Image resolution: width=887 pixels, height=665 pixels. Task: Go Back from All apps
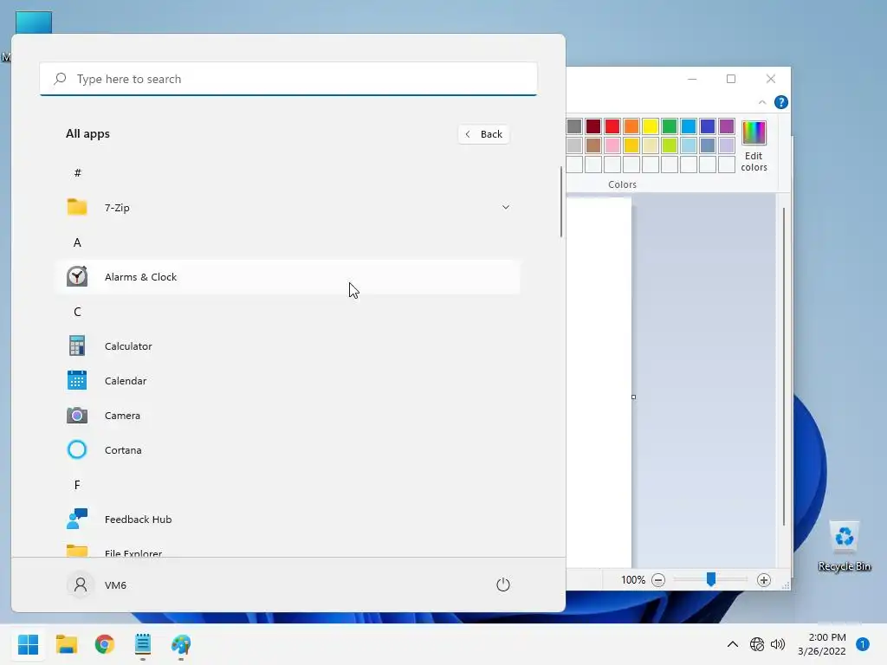pyautogui.click(x=484, y=134)
